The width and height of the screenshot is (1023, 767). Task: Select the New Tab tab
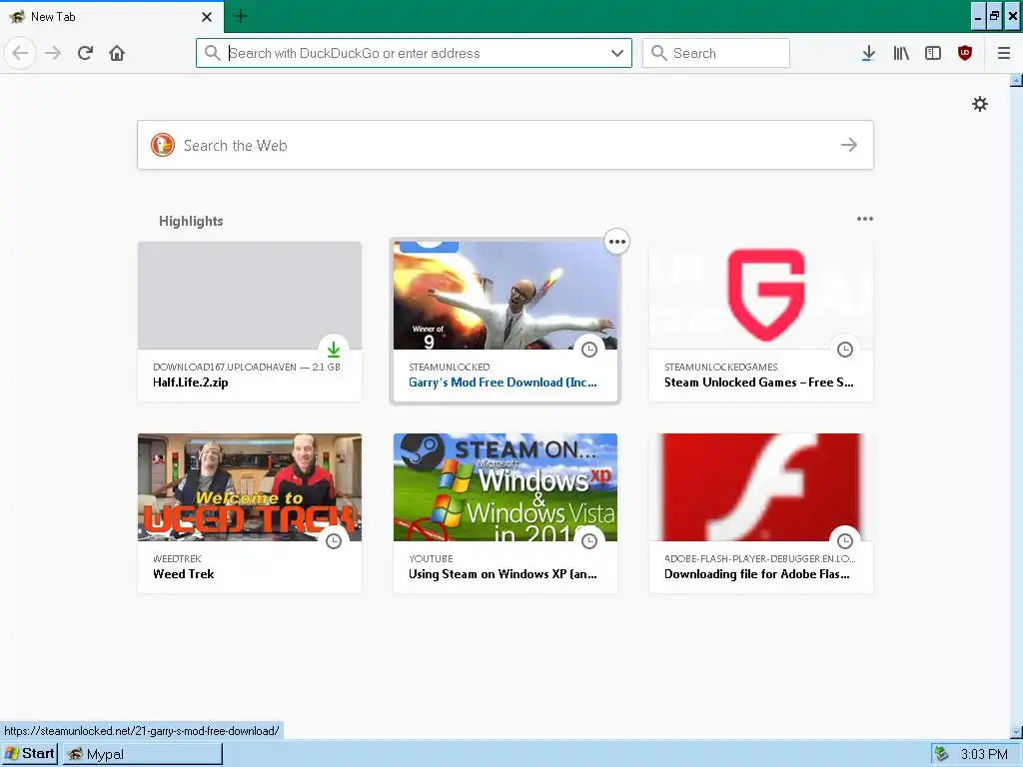[x=112, y=17]
